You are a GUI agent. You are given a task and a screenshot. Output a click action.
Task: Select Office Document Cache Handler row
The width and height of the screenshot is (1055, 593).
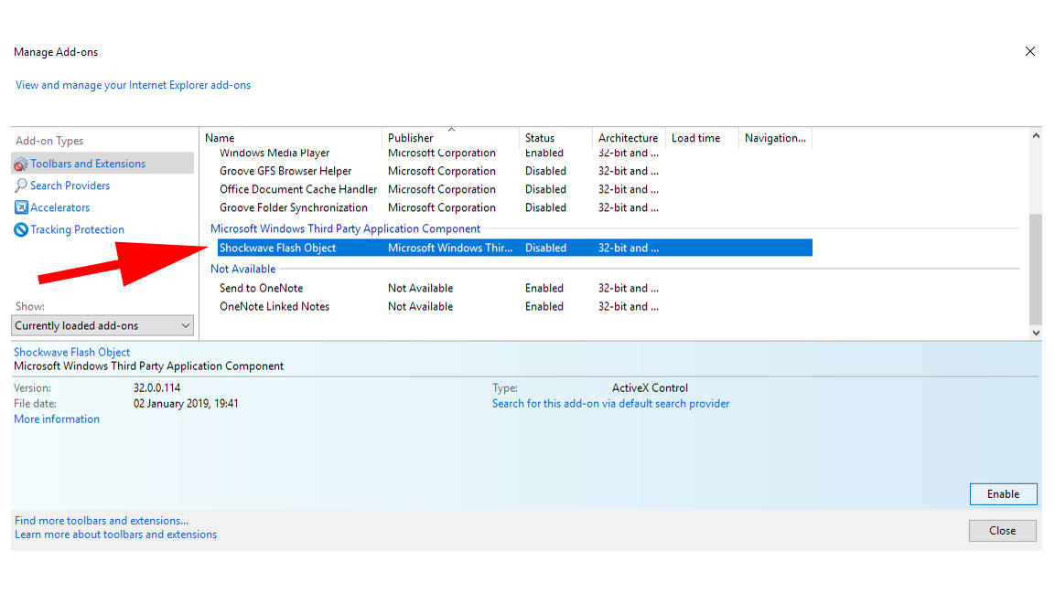pos(515,189)
